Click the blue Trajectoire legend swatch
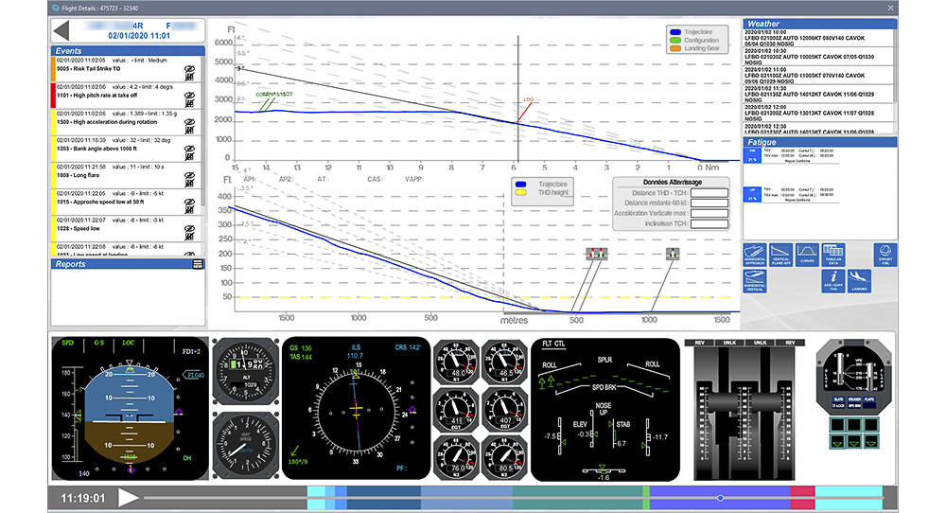Viewport: 946px width, 513px height. 673,30
